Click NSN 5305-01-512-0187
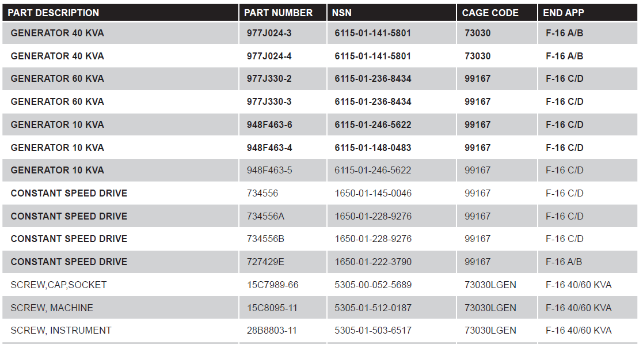The width and height of the screenshot is (643, 344). (373, 308)
